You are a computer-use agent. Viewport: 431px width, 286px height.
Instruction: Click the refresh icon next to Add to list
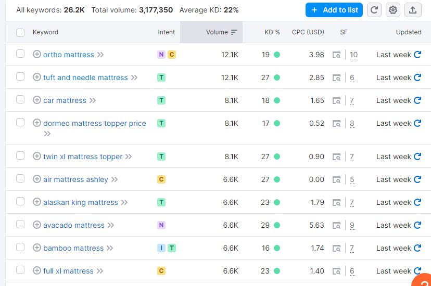(x=374, y=10)
